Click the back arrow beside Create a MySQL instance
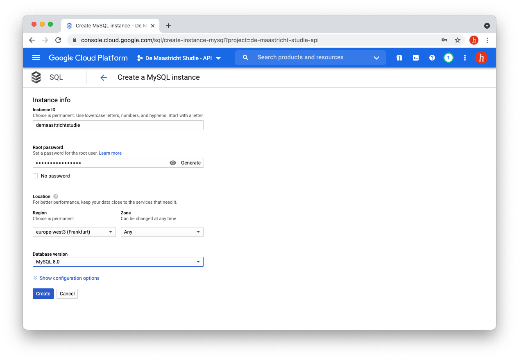The width and height of the screenshot is (519, 360). coord(104,78)
